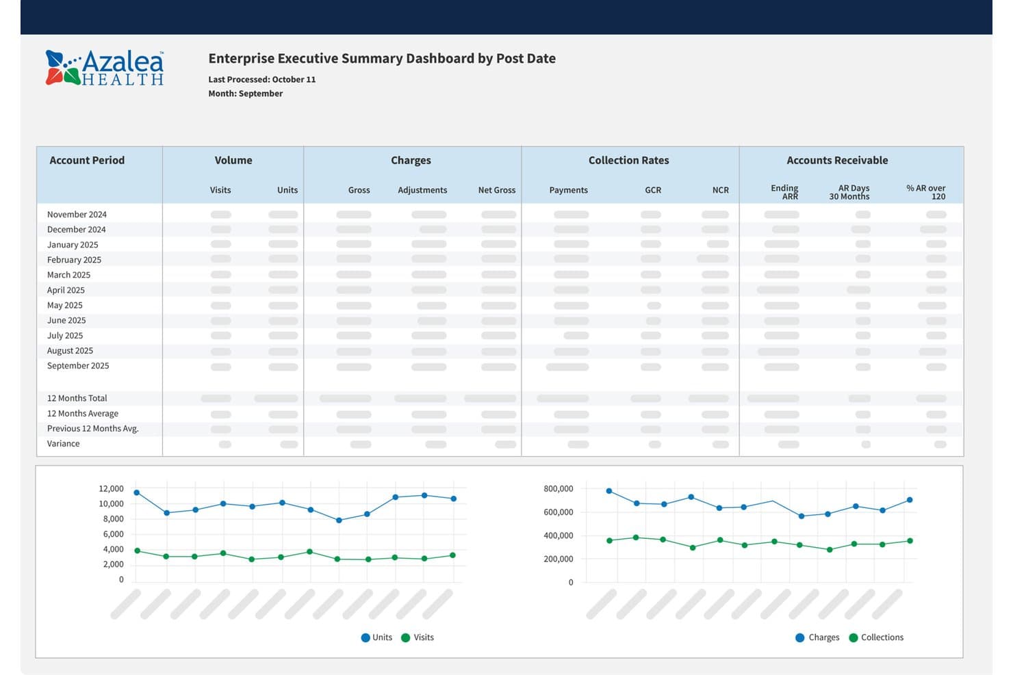Select the November 2024 row label
The height and width of the screenshot is (675, 1013).
[x=77, y=214]
